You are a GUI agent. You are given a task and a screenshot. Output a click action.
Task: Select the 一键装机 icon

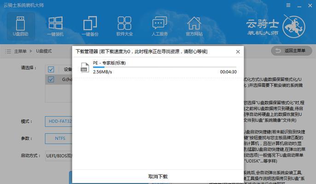(55, 26)
